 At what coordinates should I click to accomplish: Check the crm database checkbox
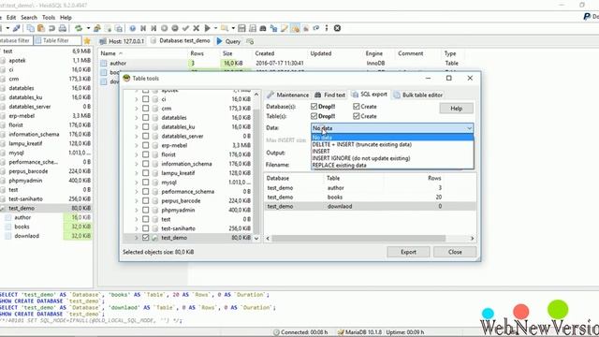(146, 109)
